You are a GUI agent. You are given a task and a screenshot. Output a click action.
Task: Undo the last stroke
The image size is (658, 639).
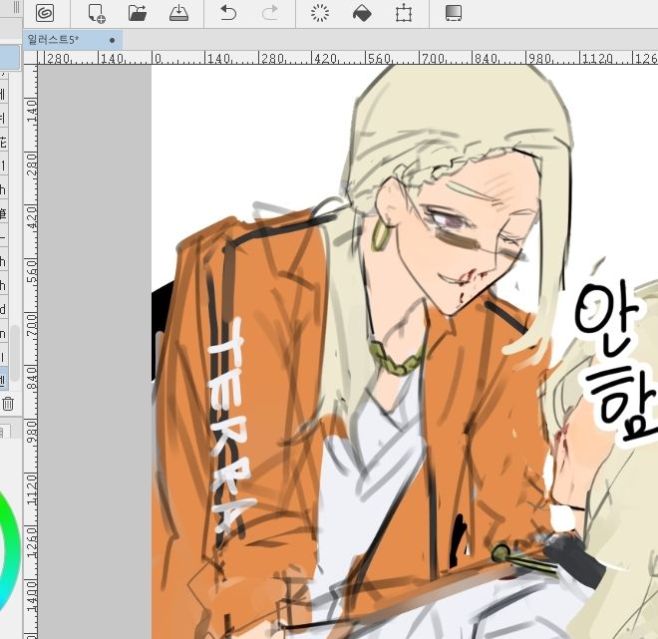click(228, 13)
